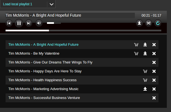Download the Be My Valentine track
This screenshot has height=112, width=171.
[x=145, y=54]
